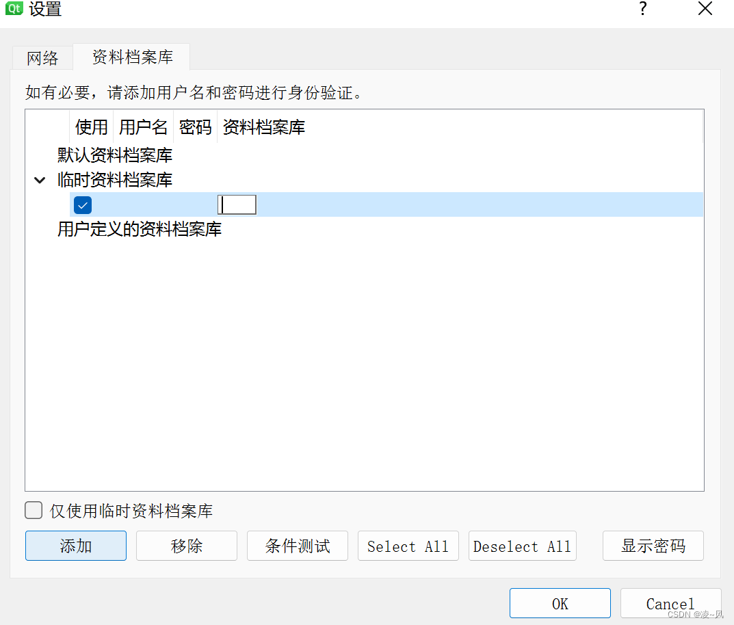
Task: Run 条件测试 button
Action: click(x=298, y=546)
